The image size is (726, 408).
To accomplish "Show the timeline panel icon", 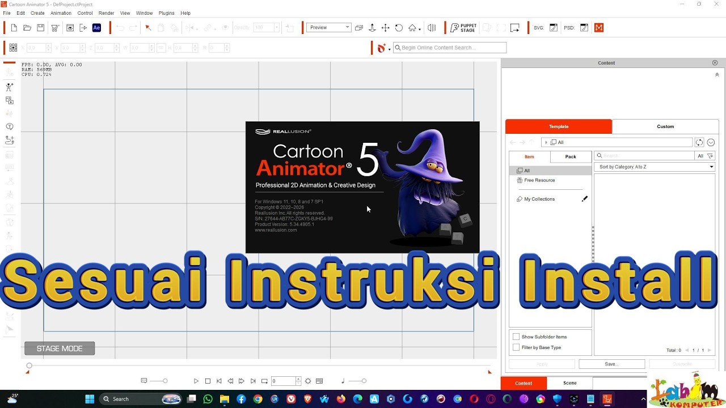I will coord(319,381).
